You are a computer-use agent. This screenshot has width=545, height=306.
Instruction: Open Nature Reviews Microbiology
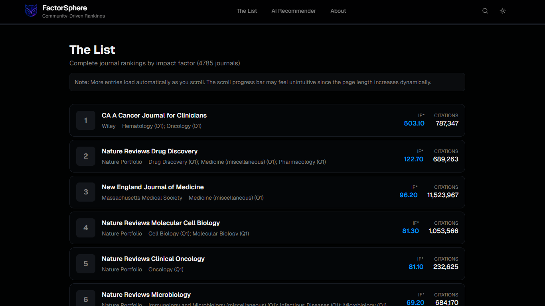[146, 294]
